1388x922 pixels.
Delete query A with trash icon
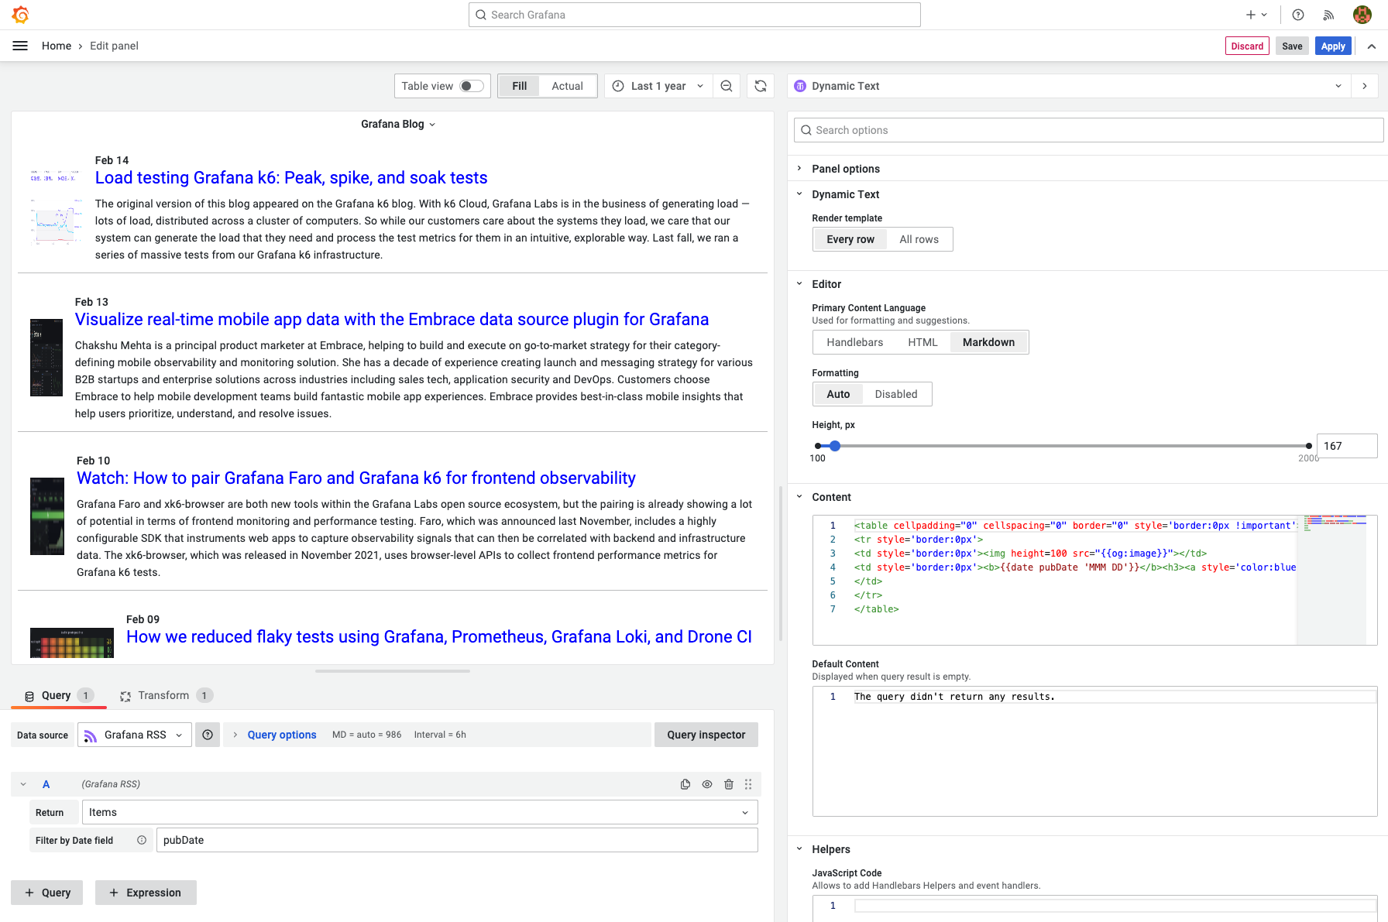pyautogui.click(x=729, y=784)
